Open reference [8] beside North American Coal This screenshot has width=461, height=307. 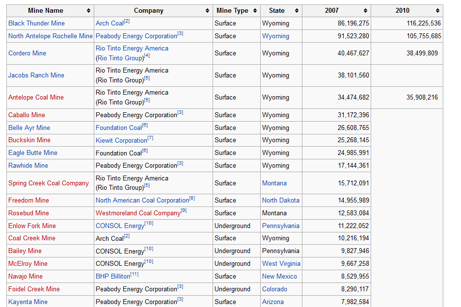tap(192, 198)
